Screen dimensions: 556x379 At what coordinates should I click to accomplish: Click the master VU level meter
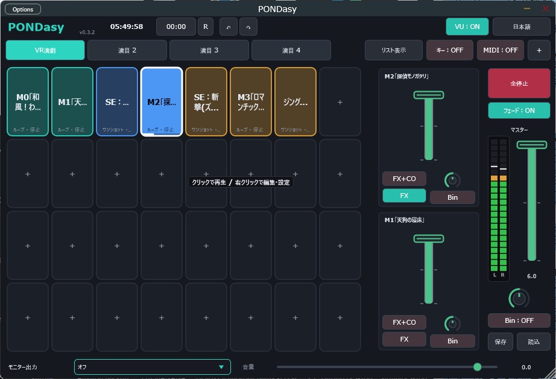(499, 209)
